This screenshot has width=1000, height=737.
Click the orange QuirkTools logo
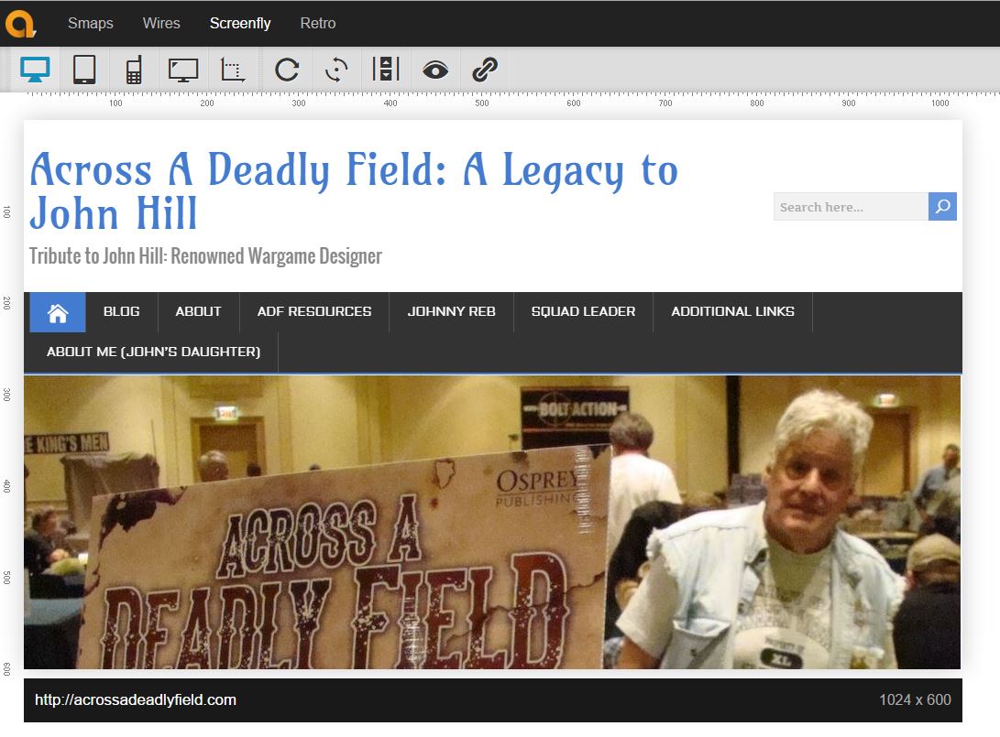tap(20, 24)
